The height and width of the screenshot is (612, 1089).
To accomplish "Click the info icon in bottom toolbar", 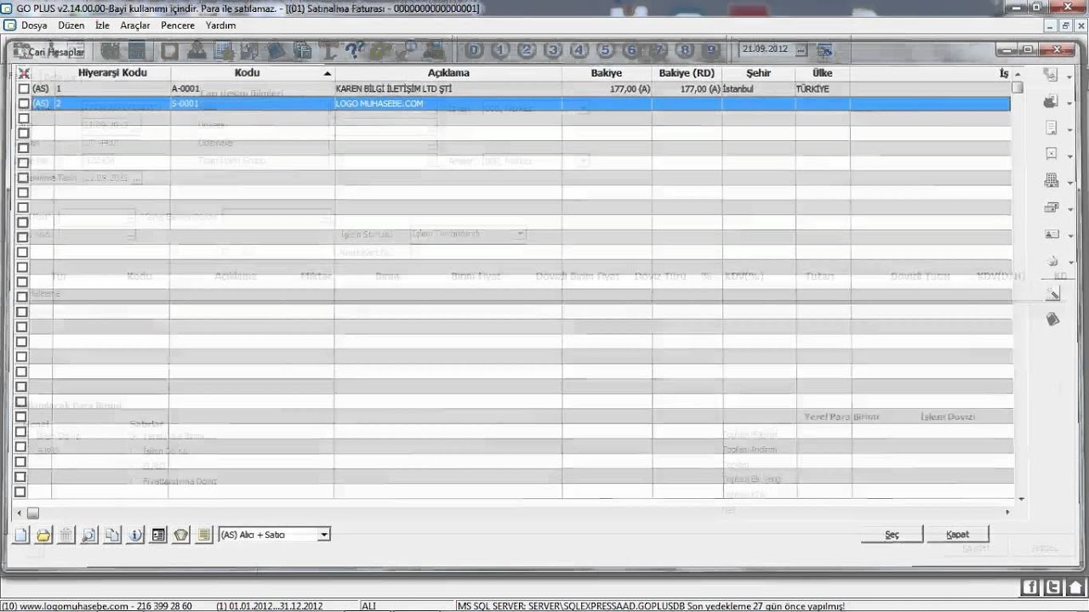I will click(x=135, y=535).
